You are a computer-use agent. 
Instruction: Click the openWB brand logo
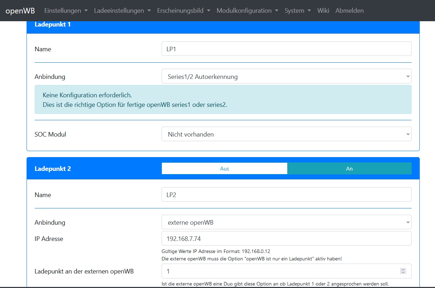(x=20, y=11)
